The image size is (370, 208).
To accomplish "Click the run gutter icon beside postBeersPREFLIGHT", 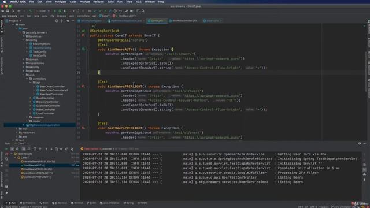I will (83, 128).
